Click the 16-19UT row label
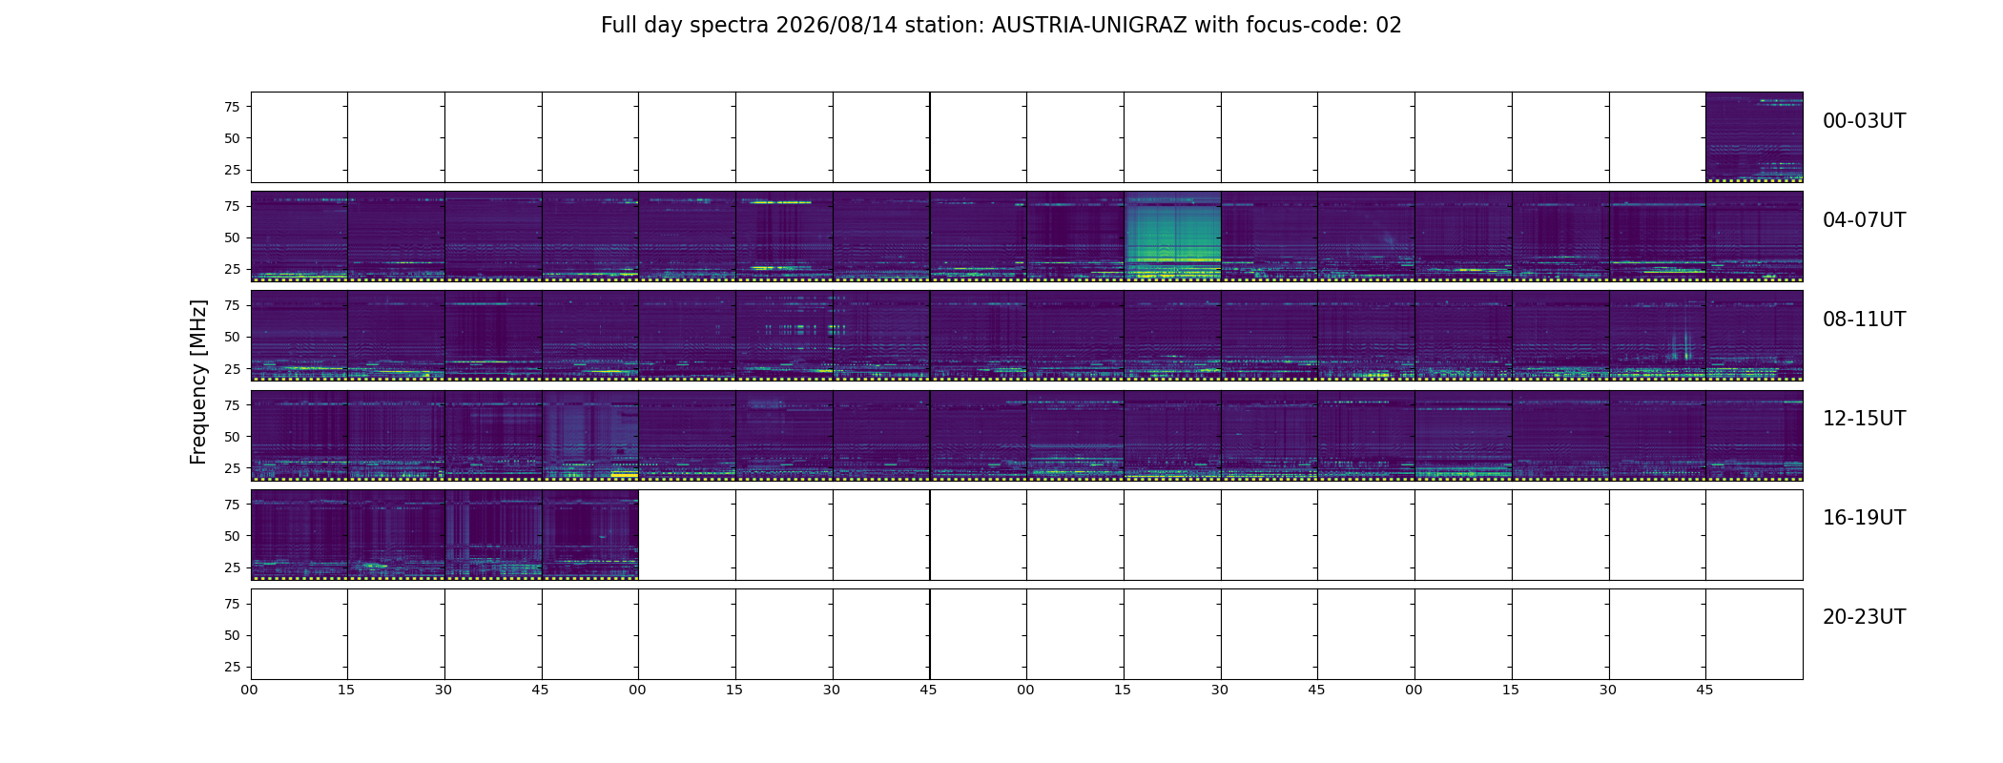The image size is (2003, 763). click(1864, 518)
